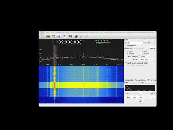Click the UDP streaming button

[135, 97]
